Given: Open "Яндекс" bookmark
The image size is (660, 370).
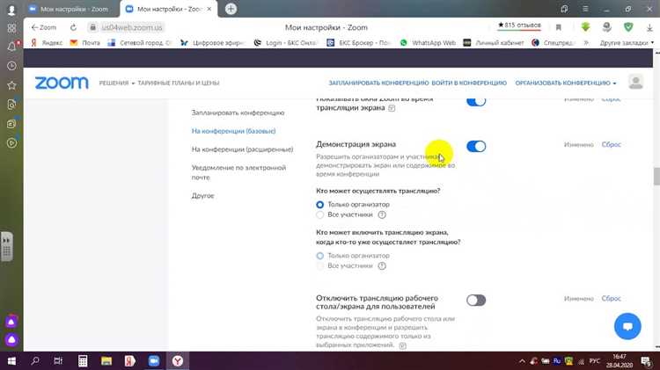Looking at the screenshot, I should [47, 43].
